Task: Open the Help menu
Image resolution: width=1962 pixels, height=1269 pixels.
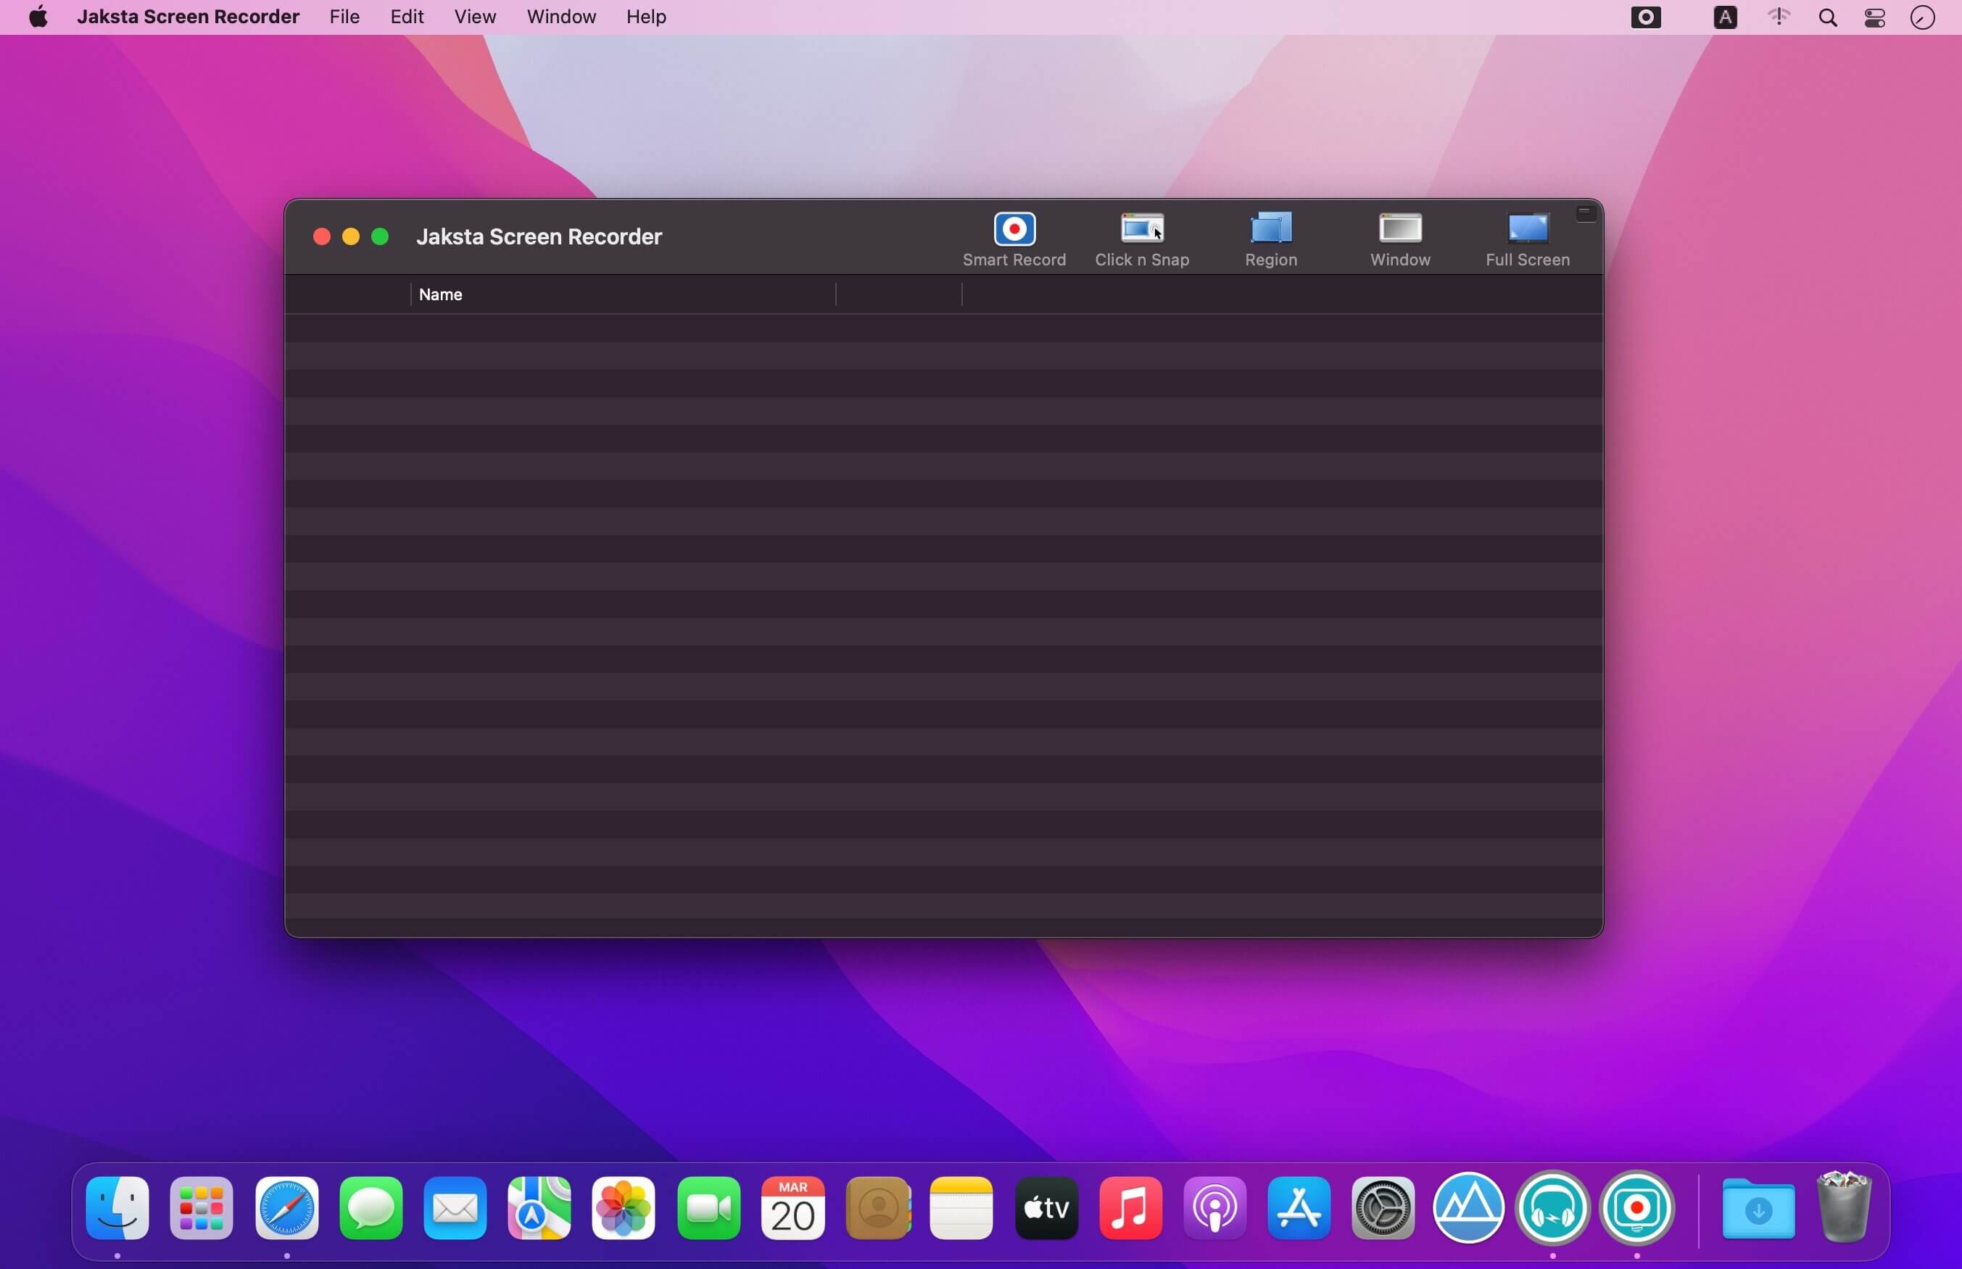Action: pos(646,17)
